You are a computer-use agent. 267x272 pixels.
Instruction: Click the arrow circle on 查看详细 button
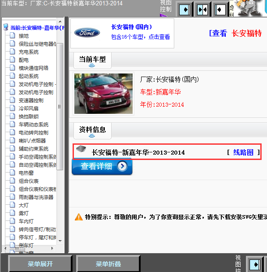pyautogui.click(x=122, y=166)
